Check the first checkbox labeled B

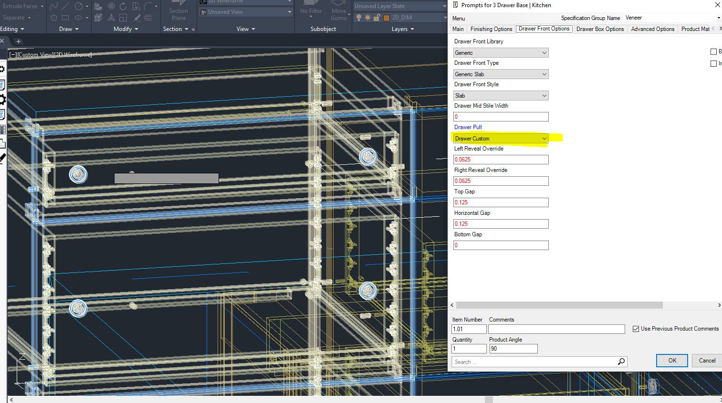(x=713, y=51)
